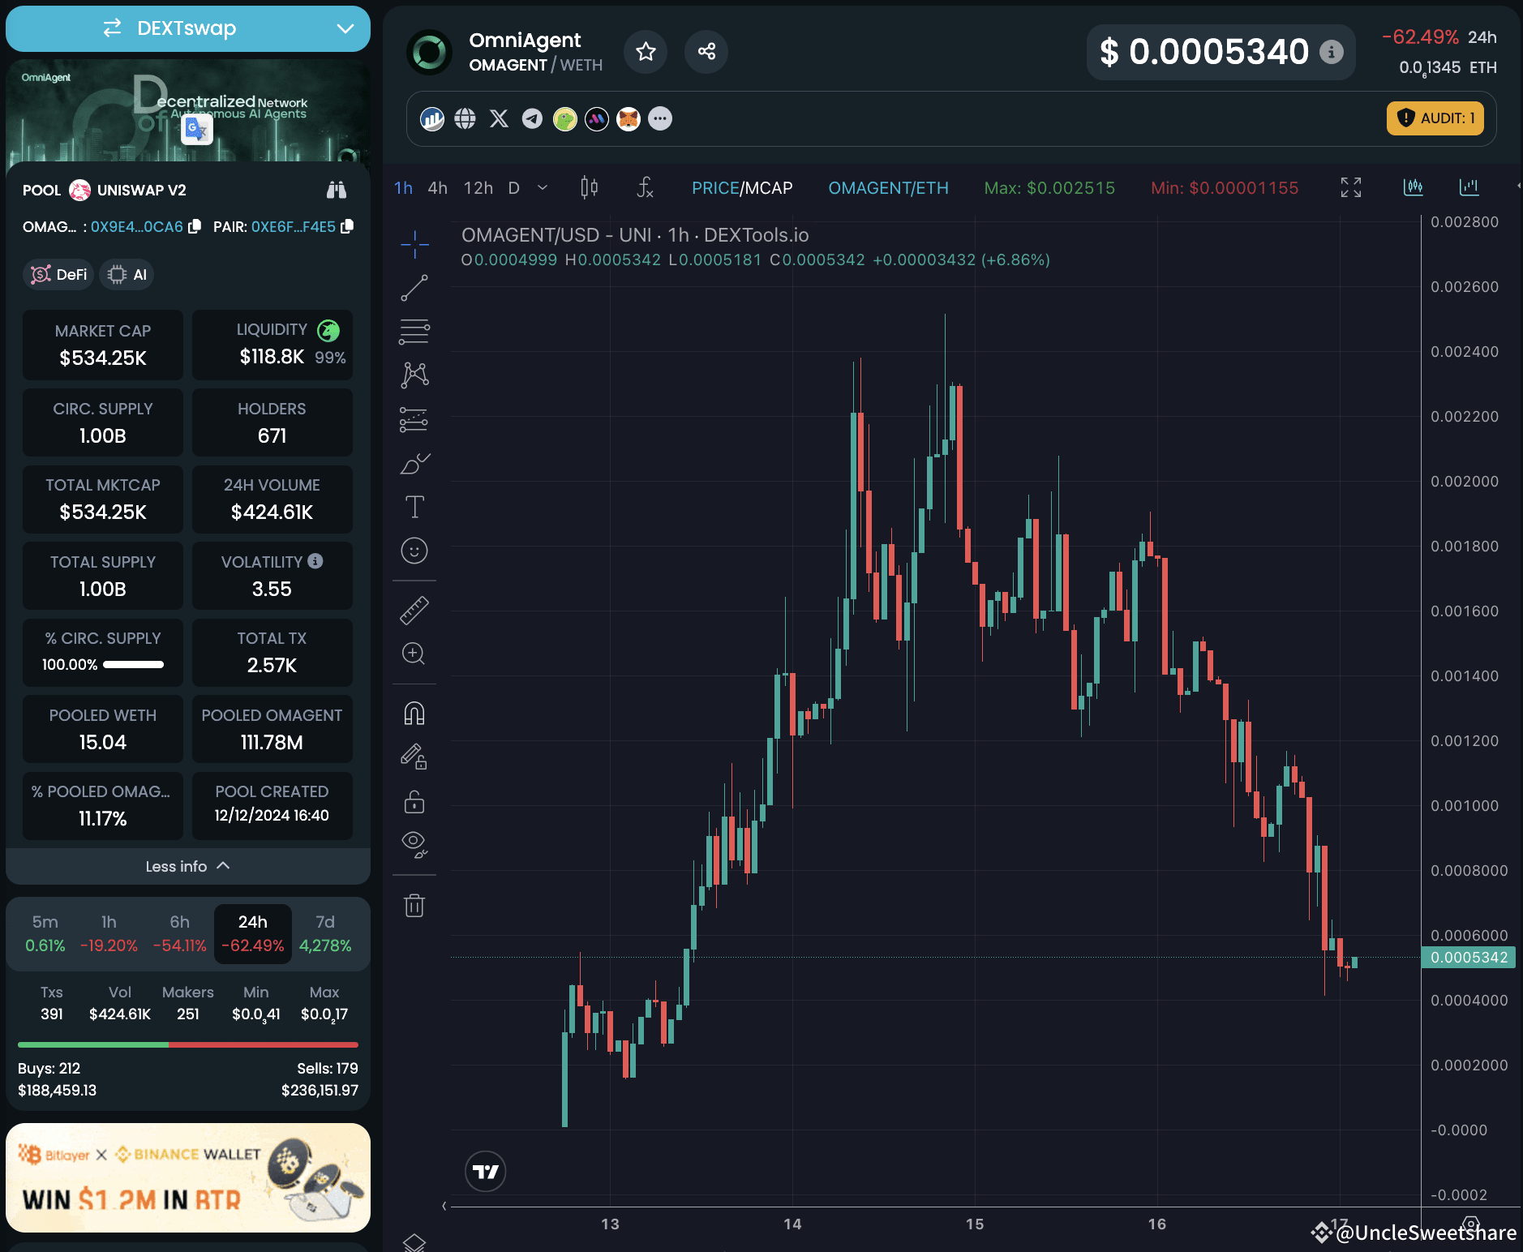The height and width of the screenshot is (1252, 1523).
Task: Open price info icon beside $0.0005340
Action: coord(1331,52)
